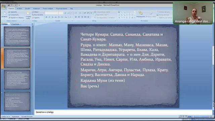Viewport: 215px width, 121px height.
Task: Open Заливка фигуры shape fill dropdown
Action: coord(164,12)
